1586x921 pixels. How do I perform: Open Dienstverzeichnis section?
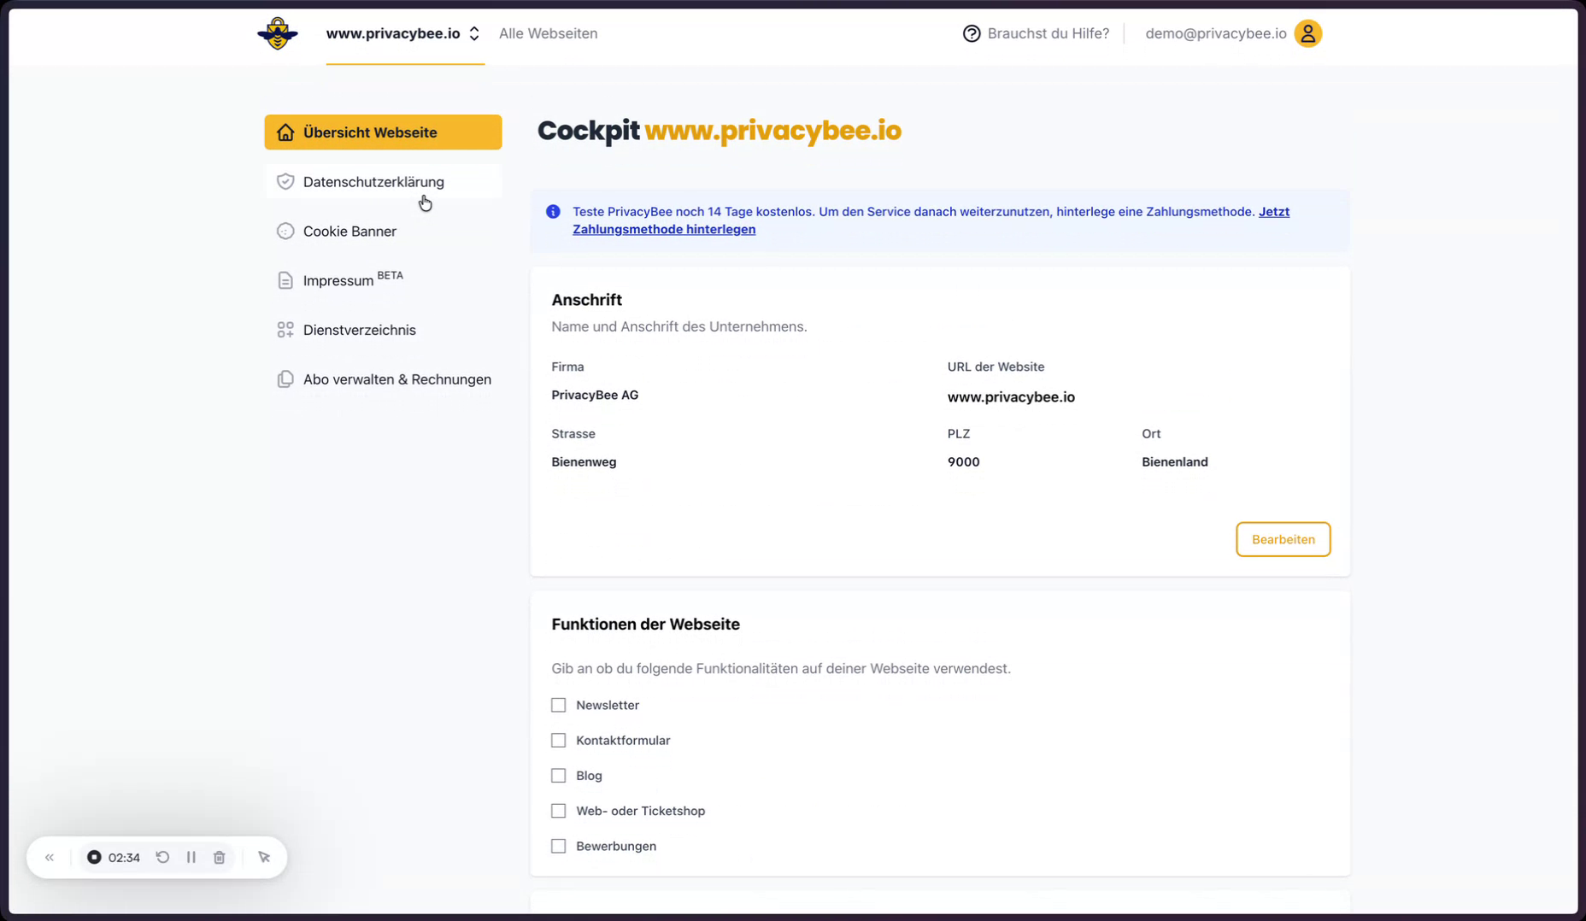coord(383,330)
